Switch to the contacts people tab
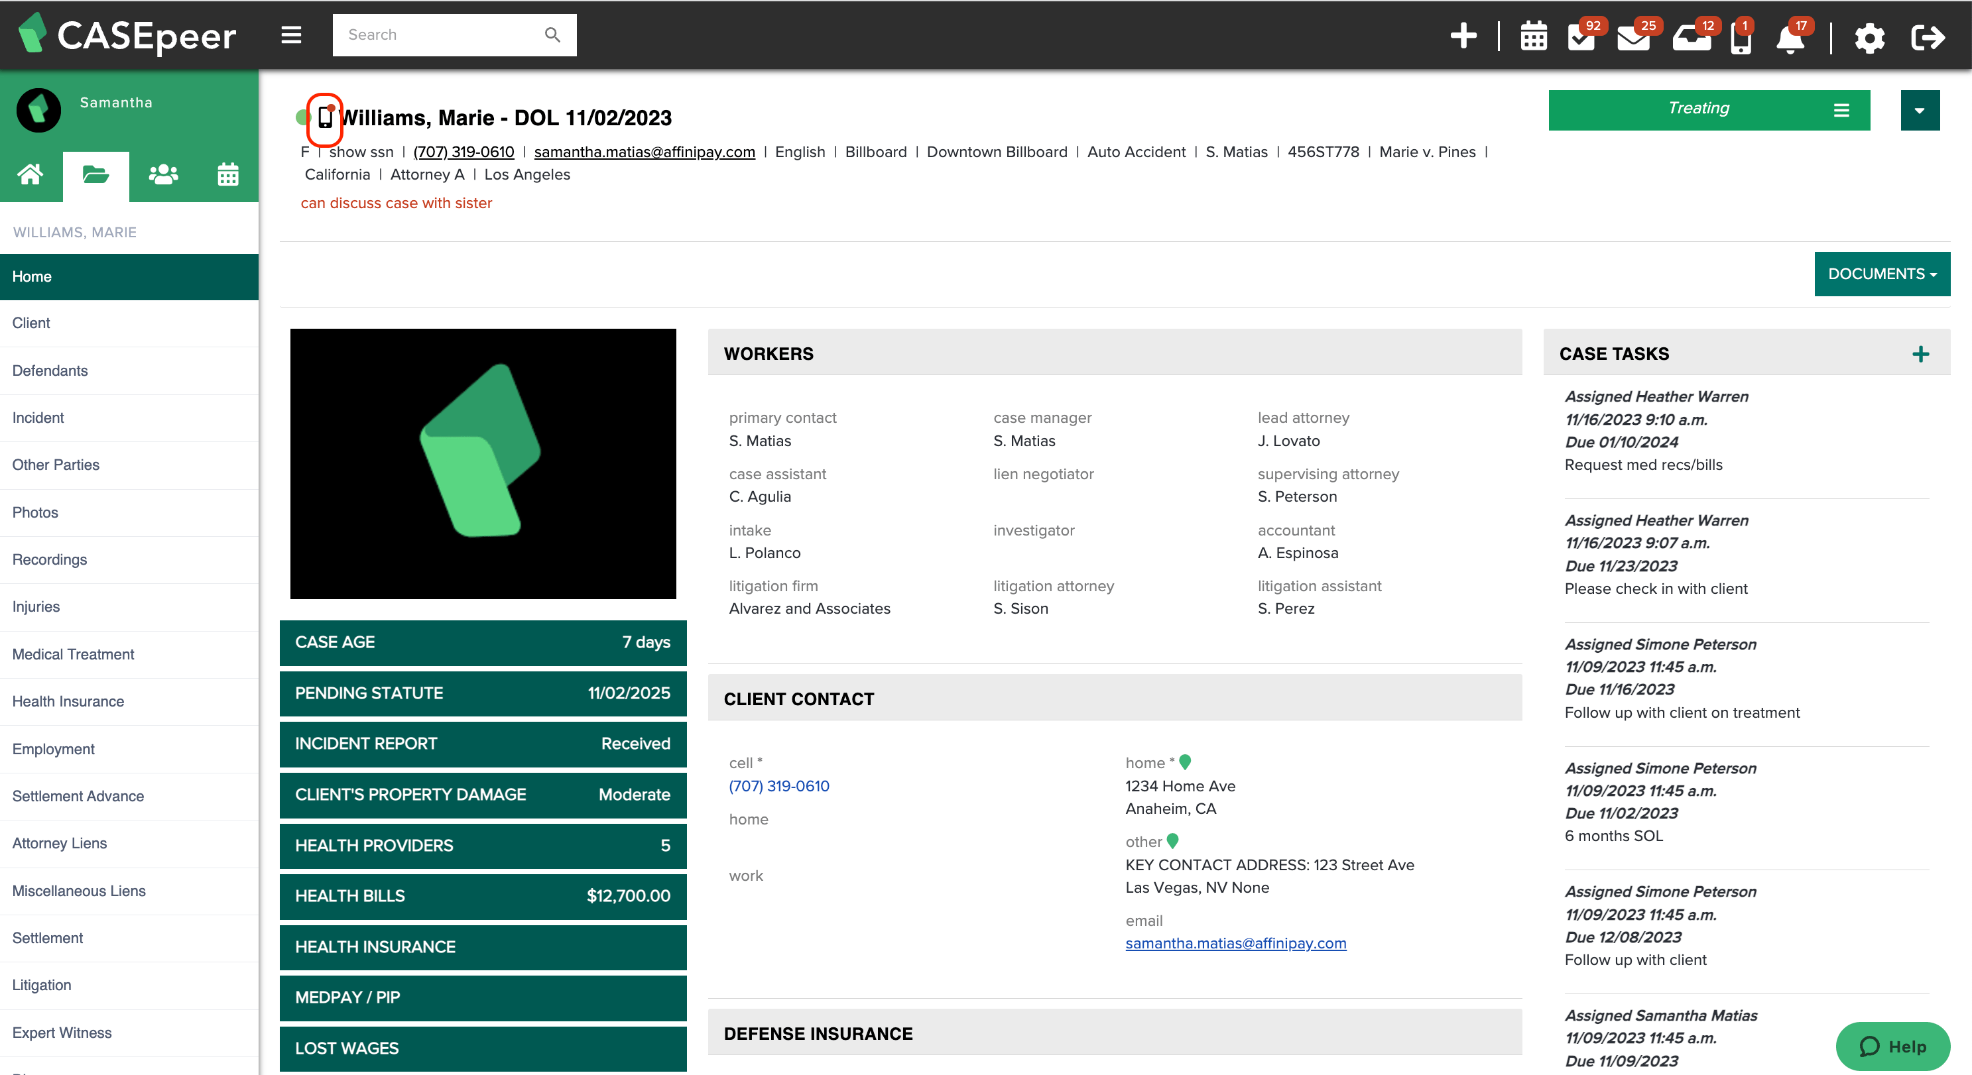The height and width of the screenshot is (1075, 1972). point(162,175)
